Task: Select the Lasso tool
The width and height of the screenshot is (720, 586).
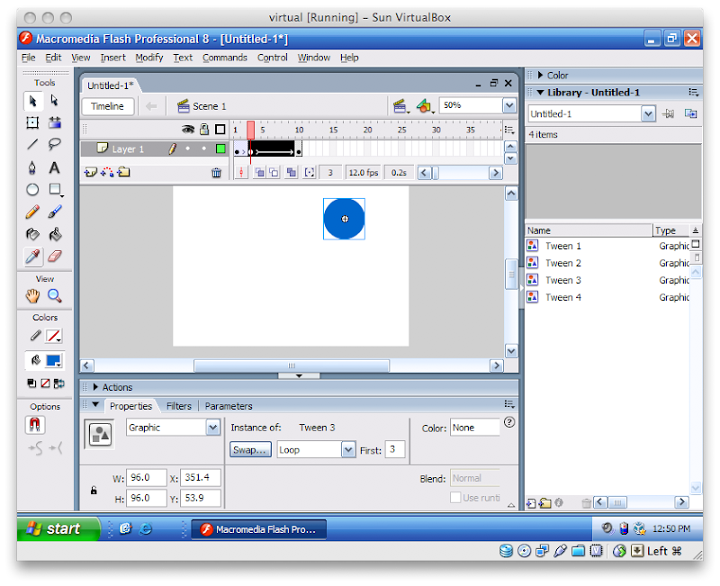Action: [55, 144]
